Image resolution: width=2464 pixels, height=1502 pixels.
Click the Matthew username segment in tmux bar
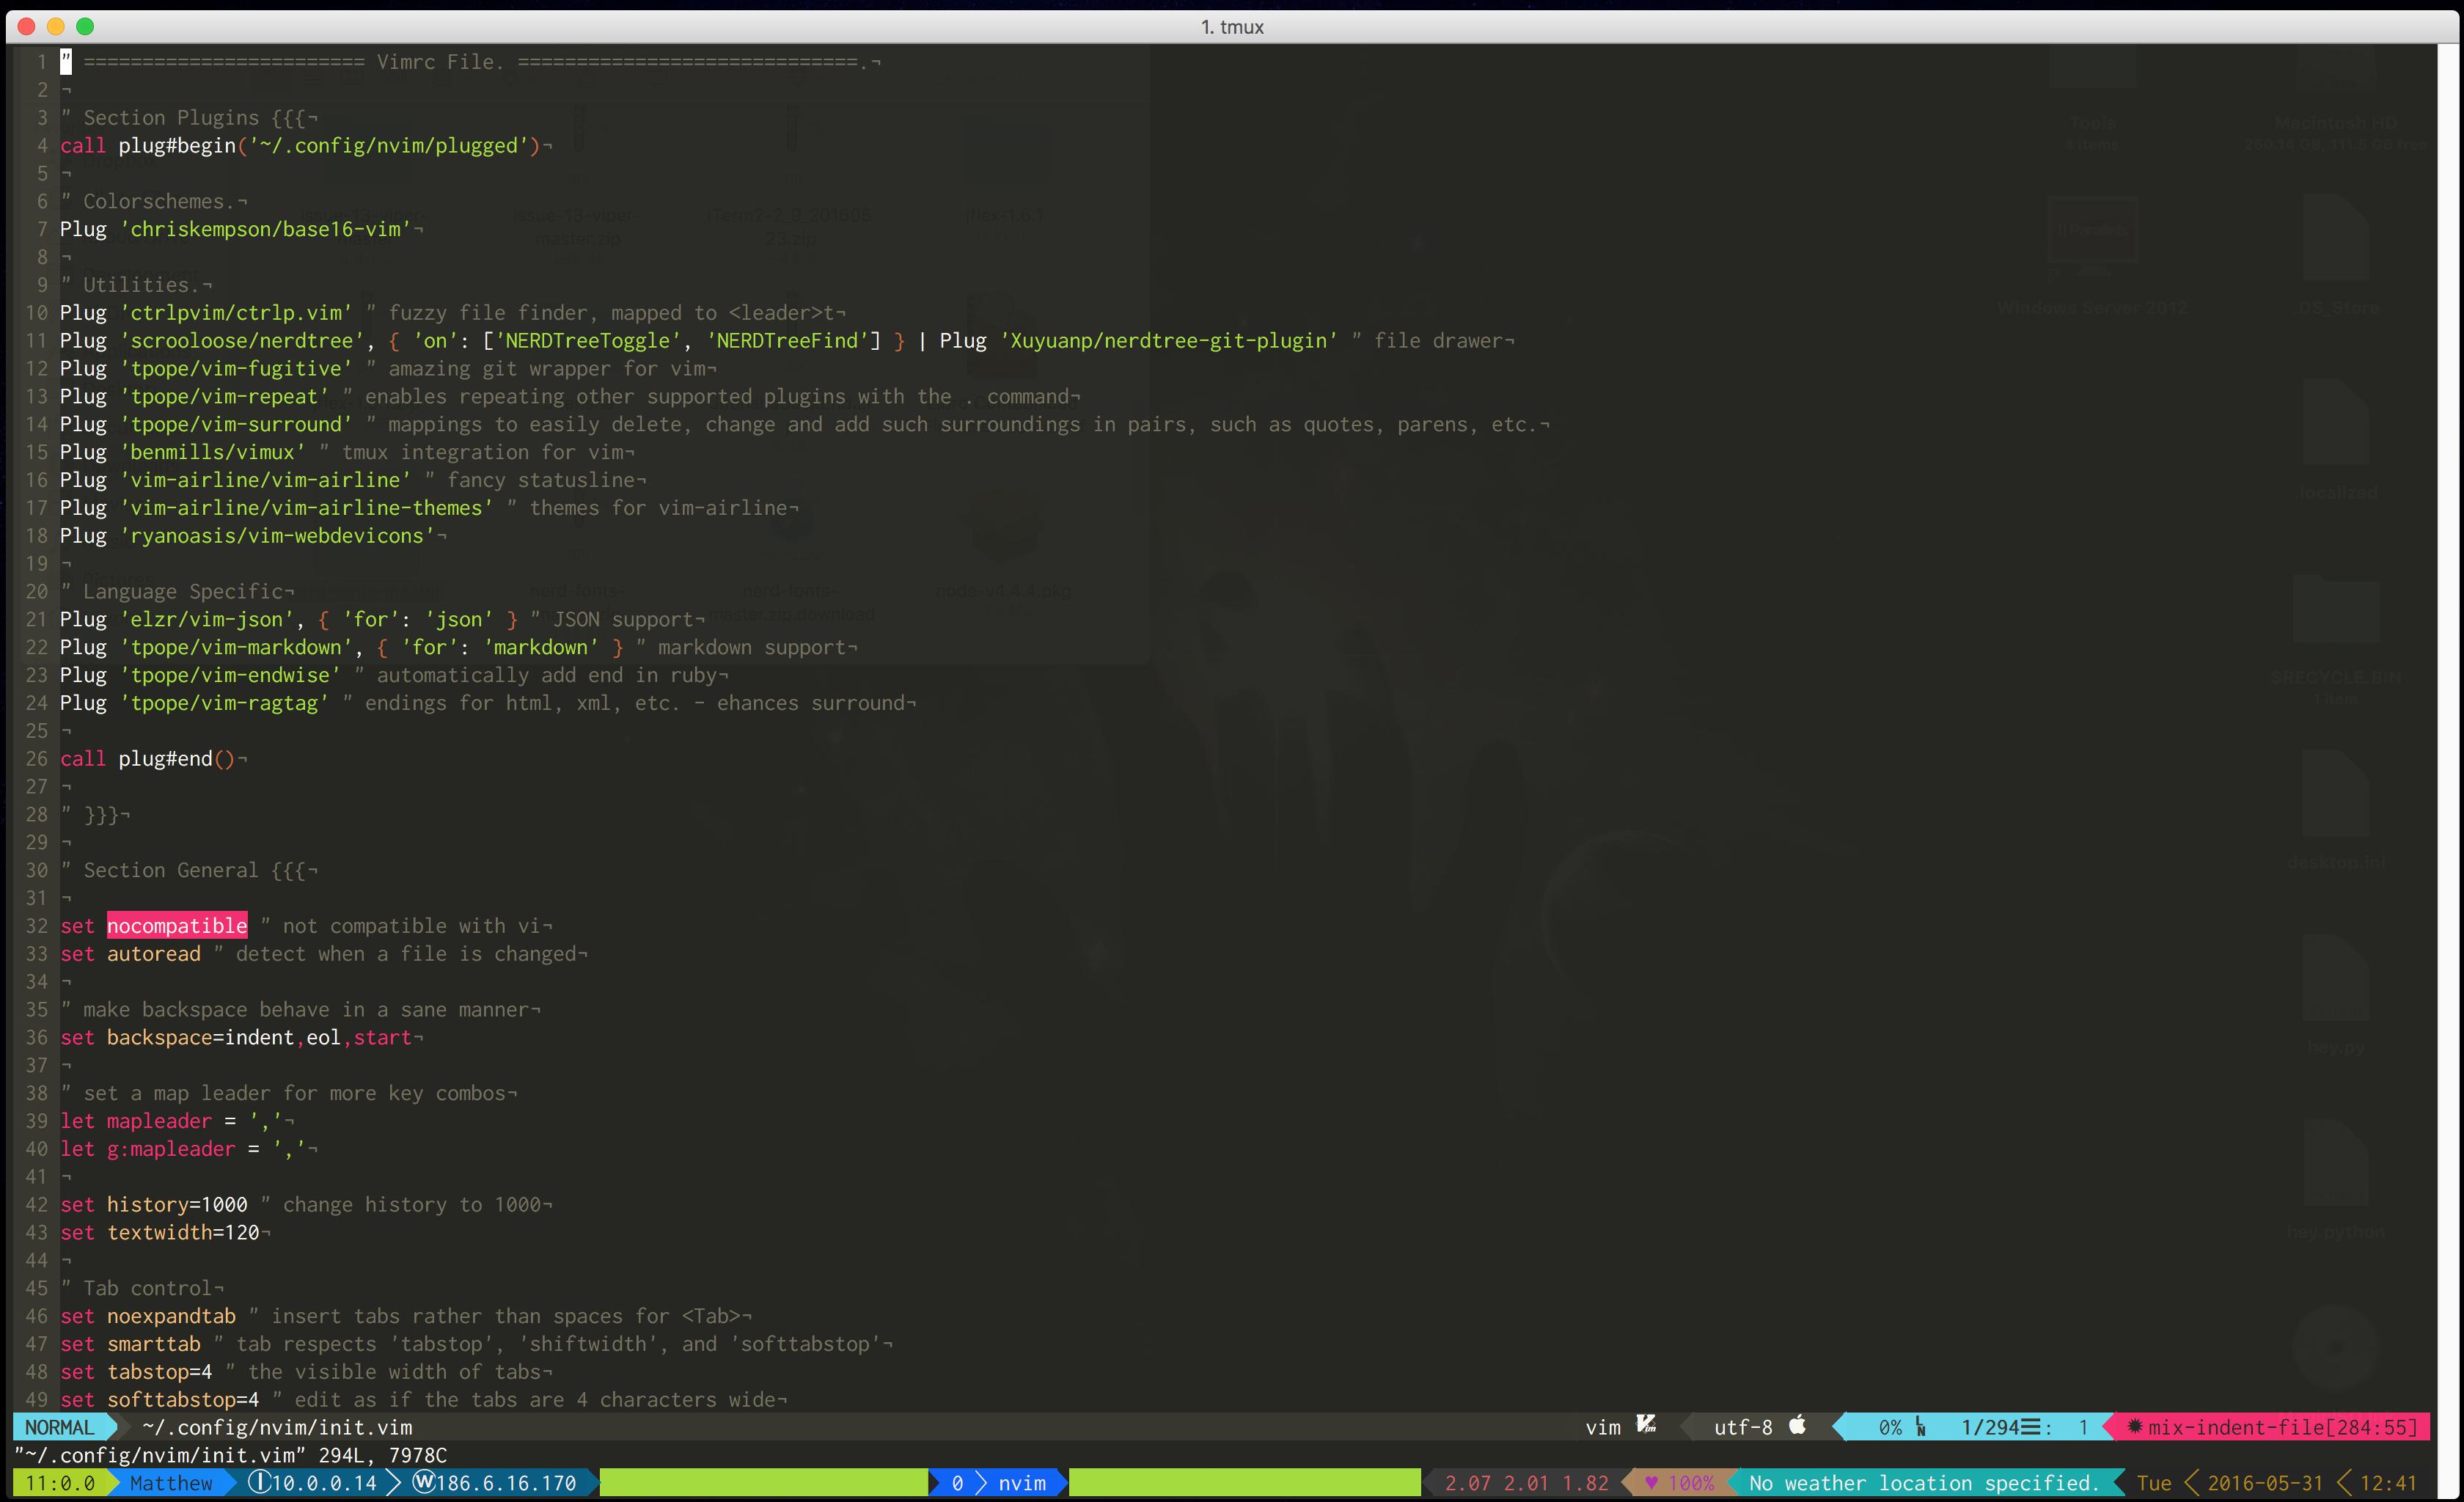[171, 1483]
